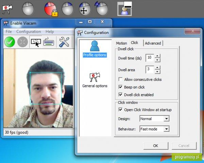This screenshot has width=204, height=163.
Task: Toggle the Beep on click checkbox
Action: pos(120,87)
